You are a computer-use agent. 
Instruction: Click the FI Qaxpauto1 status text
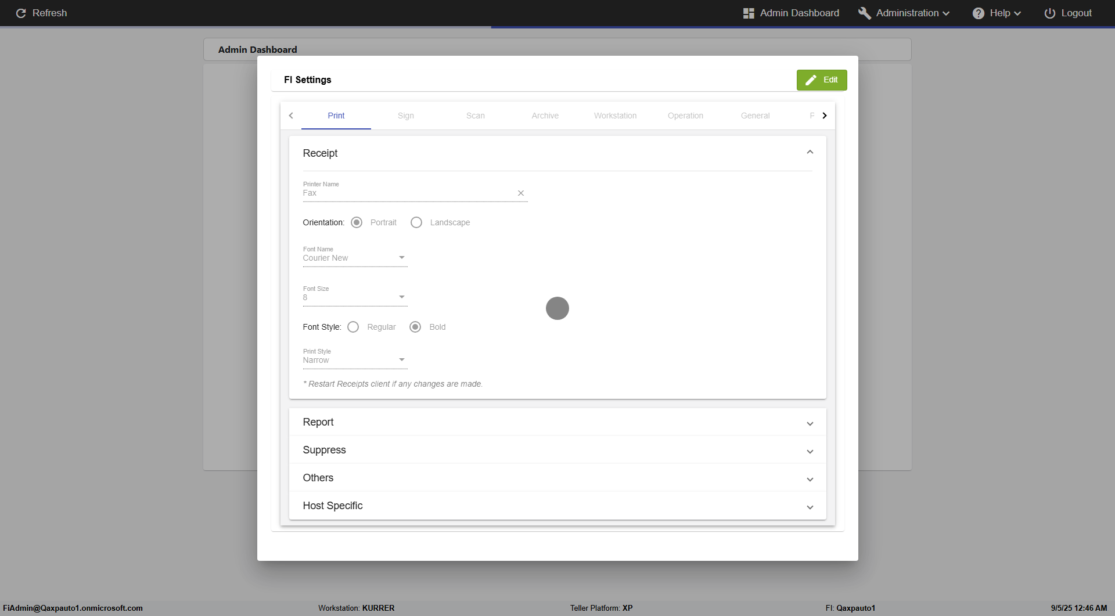click(850, 608)
